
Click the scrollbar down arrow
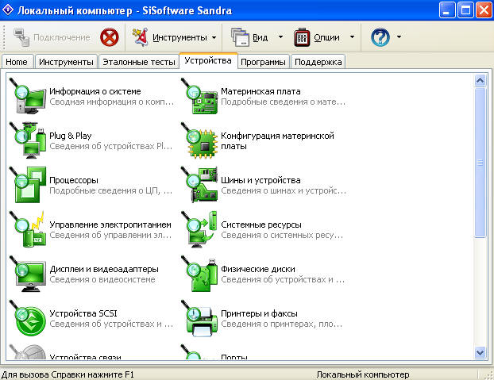click(480, 352)
